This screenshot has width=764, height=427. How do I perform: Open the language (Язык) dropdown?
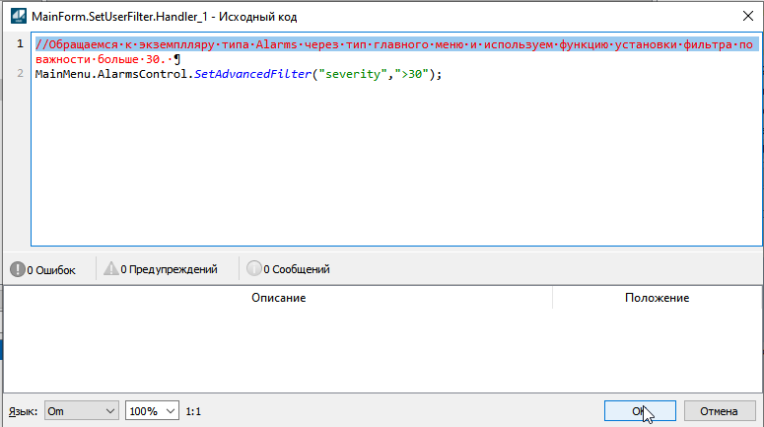click(82, 410)
